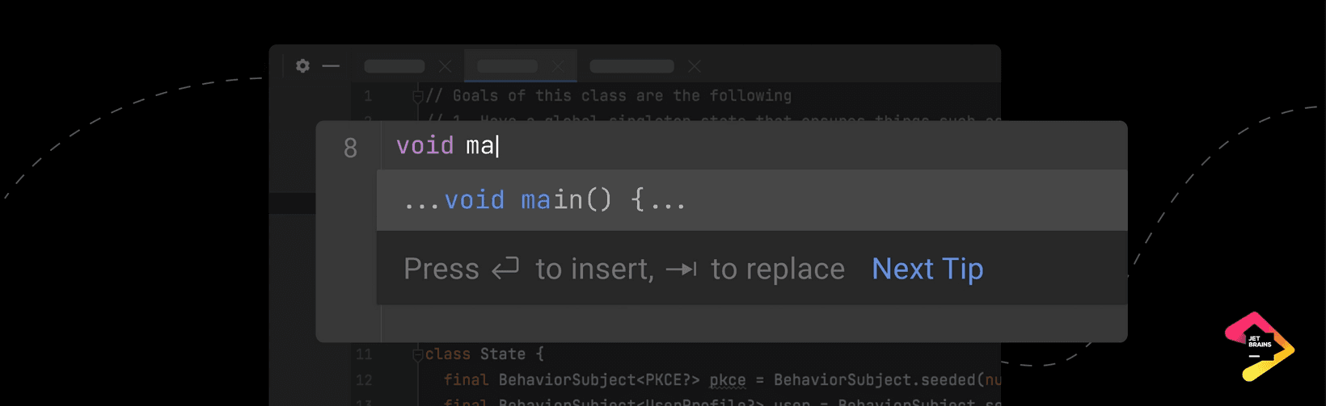Switch to the first editor tab
1326x406 pixels.
pos(395,66)
